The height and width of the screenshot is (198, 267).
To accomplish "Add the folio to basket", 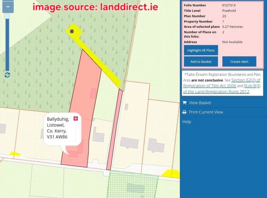I will [x=201, y=61].
